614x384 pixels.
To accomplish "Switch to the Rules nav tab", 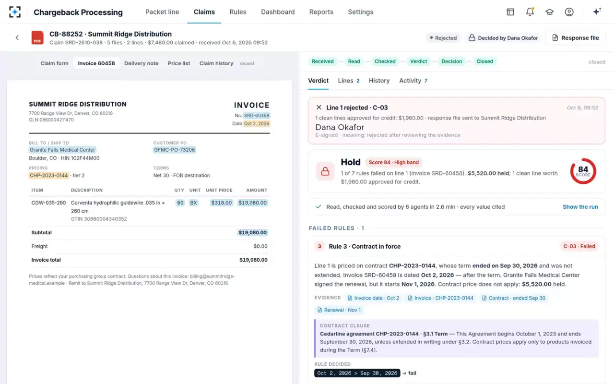I will pyautogui.click(x=238, y=12).
